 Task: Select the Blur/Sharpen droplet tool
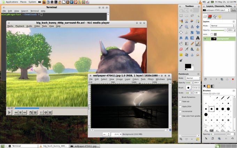coord(192,55)
